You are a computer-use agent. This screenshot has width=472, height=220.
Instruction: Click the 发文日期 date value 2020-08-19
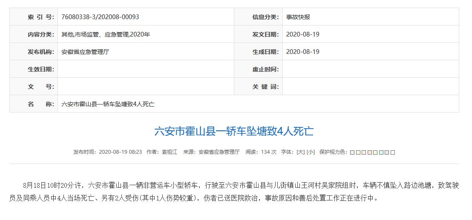(302, 34)
